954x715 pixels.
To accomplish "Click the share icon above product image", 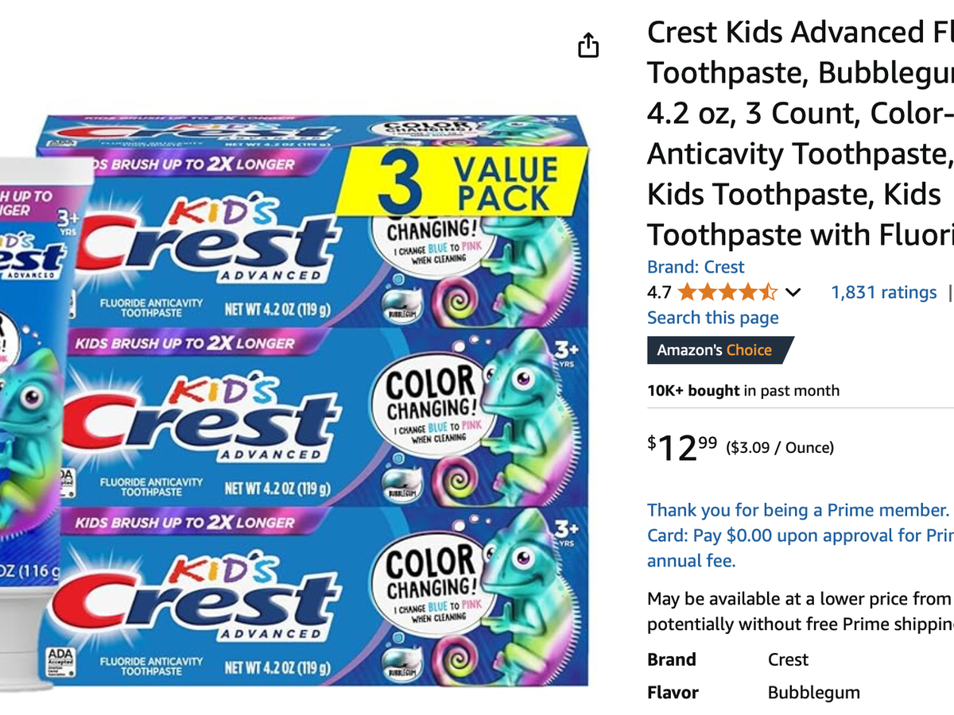I will (588, 45).
